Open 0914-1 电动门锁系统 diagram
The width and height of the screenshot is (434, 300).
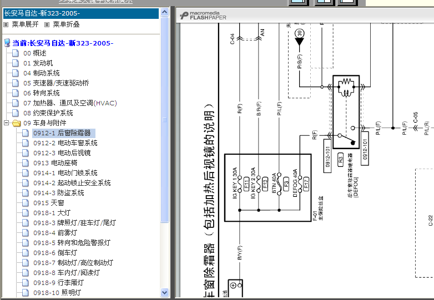coord(65,173)
